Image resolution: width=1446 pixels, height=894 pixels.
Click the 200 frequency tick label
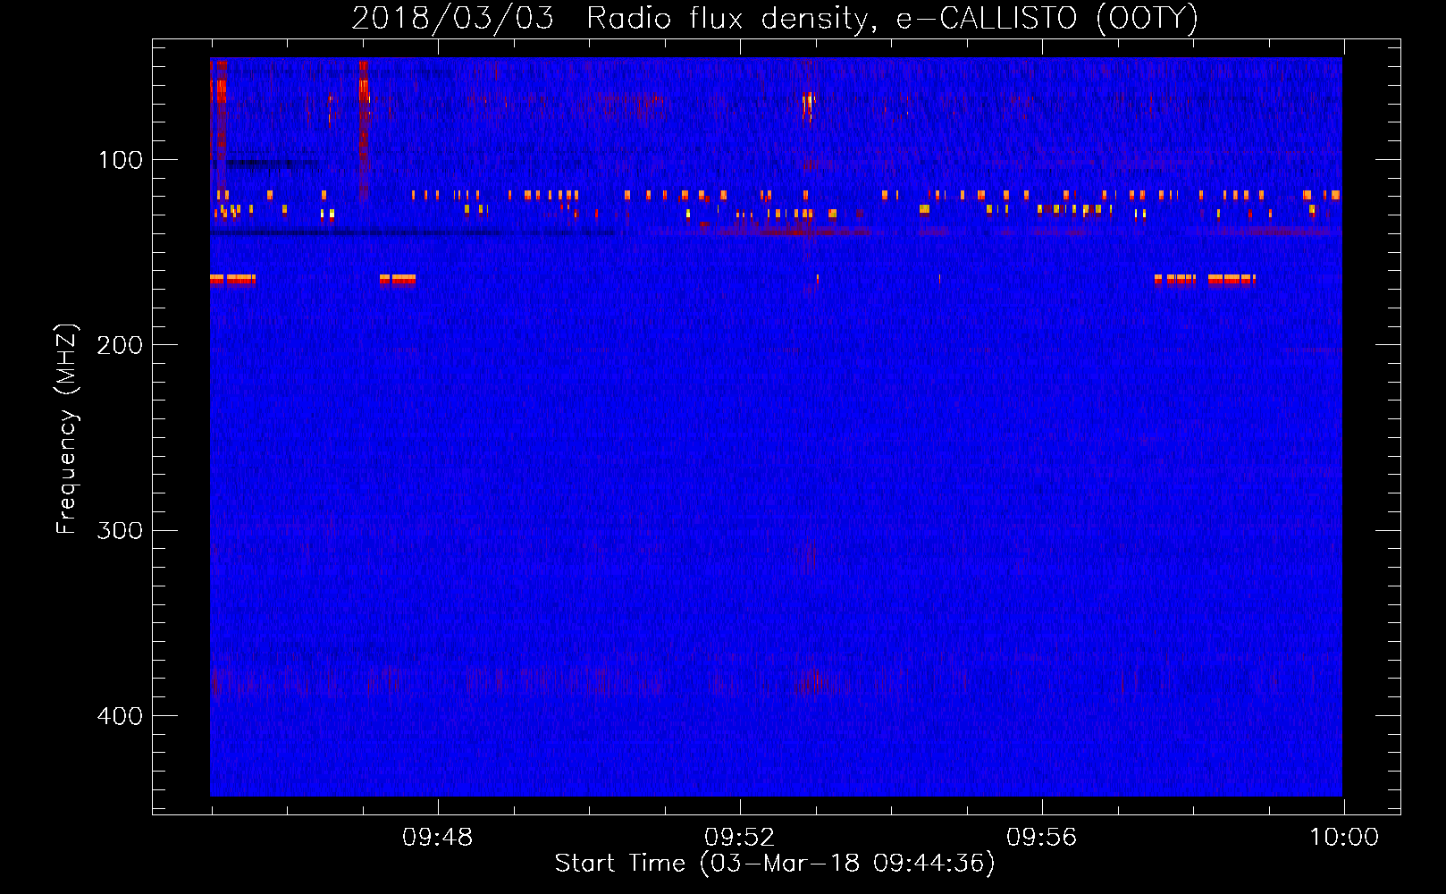click(120, 345)
